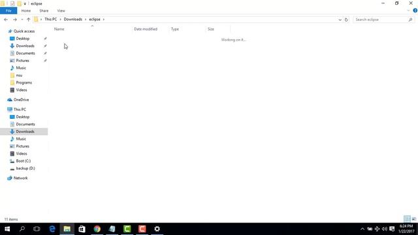Open the Share ribbon tab
418x235 pixels.
44,10
